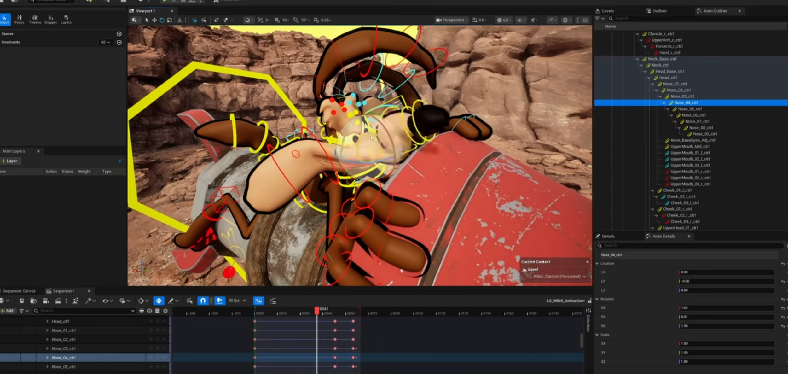Click the sequencer track search field
The image size is (788, 374).
(x=84, y=311)
